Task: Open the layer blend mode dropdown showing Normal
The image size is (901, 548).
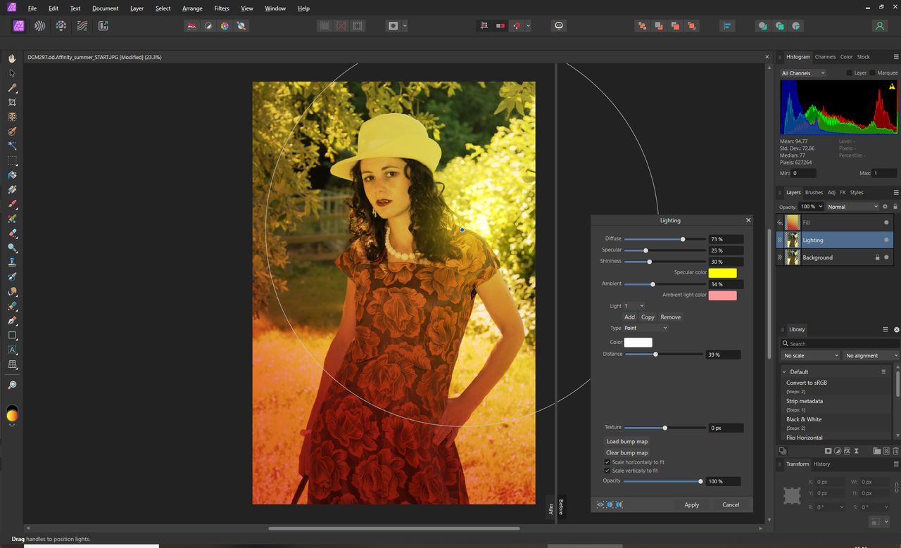Action: pyautogui.click(x=853, y=206)
